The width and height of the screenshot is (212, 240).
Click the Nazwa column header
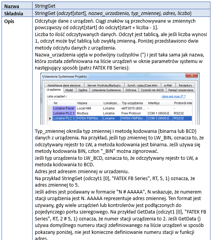pyautogui.click(x=89, y=103)
